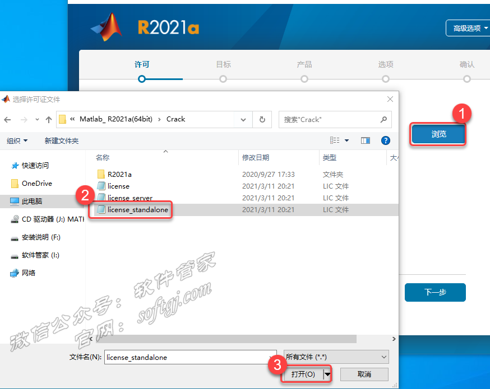Select the 软件管家 (I:) drive
Image resolution: width=490 pixels, height=389 pixels.
coord(35,255)
